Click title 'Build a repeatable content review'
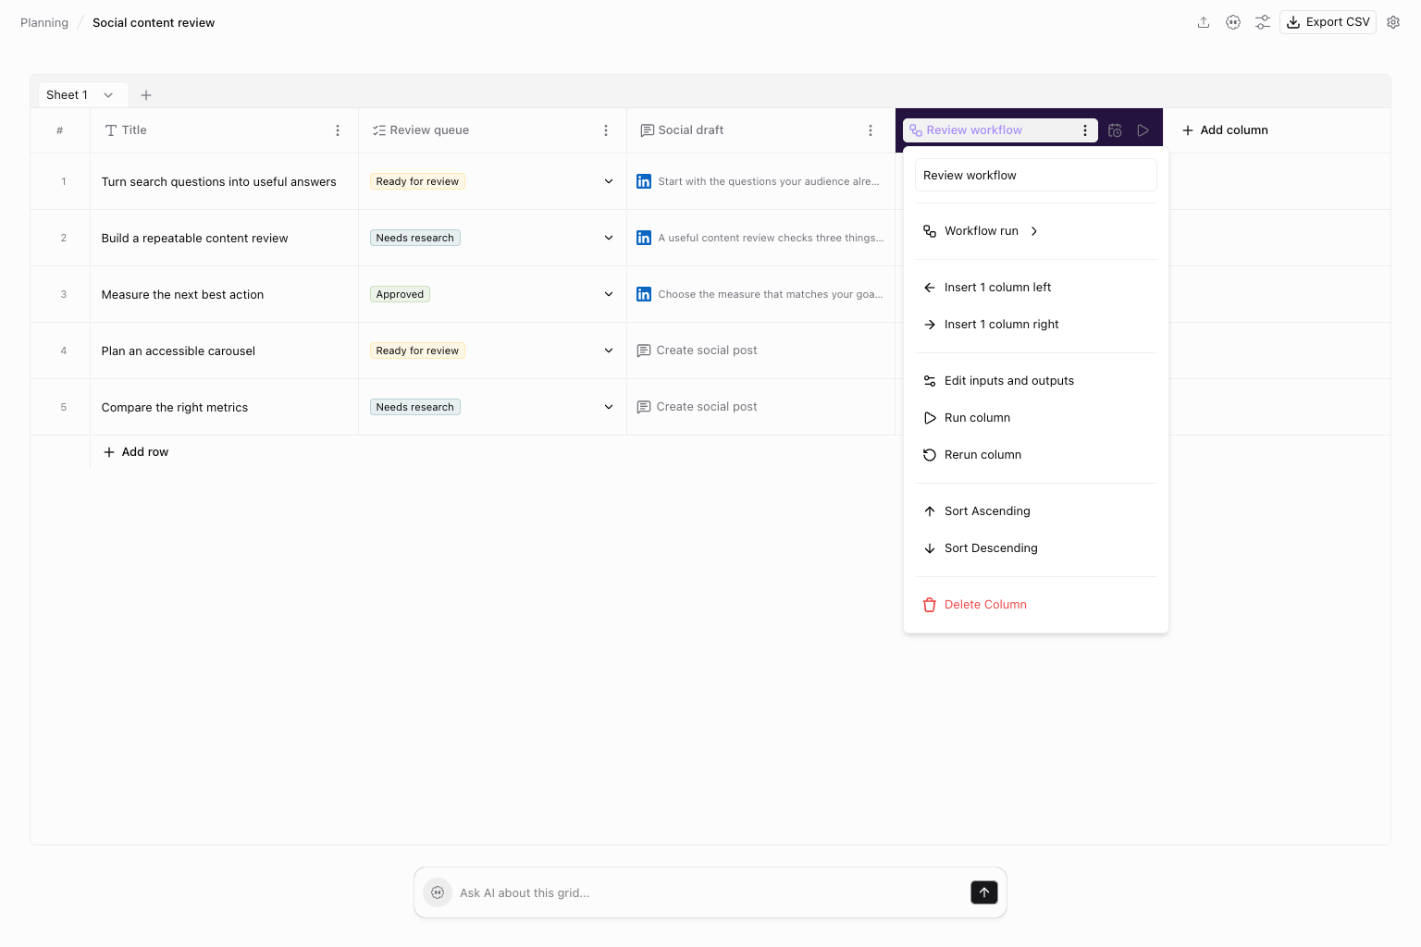Viewport: 1421px width, 947px height. point(195,238)
